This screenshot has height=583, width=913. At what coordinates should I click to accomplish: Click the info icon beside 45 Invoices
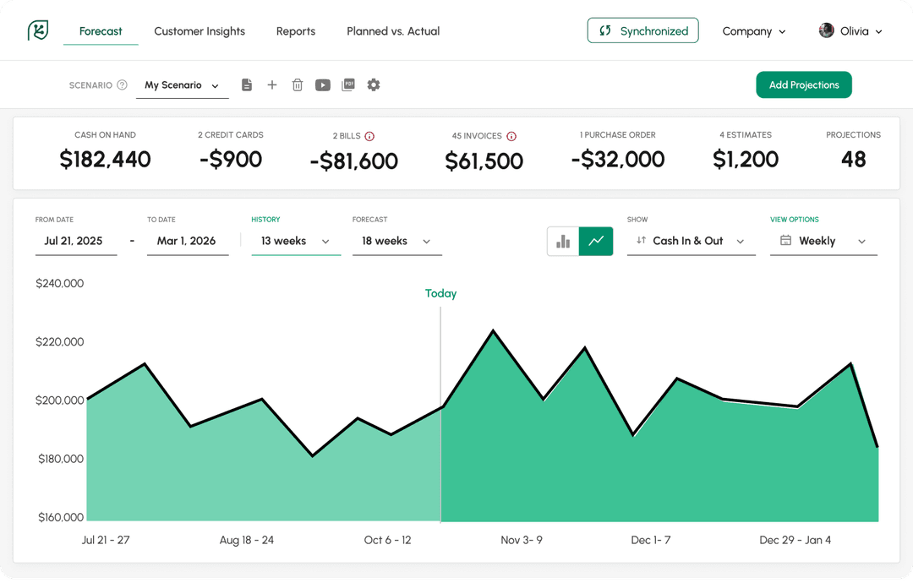tap(511, 136)
